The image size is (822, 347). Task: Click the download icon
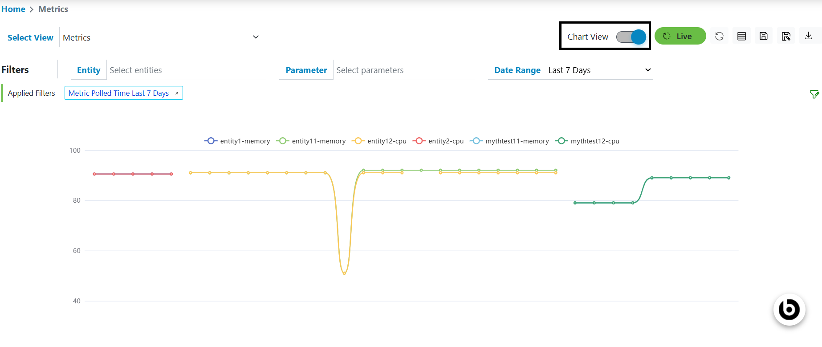(x=808, y=36)
